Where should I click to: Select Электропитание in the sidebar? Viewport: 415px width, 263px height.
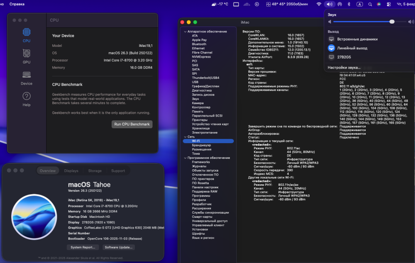pyautogui.click(x=205, y=133)
